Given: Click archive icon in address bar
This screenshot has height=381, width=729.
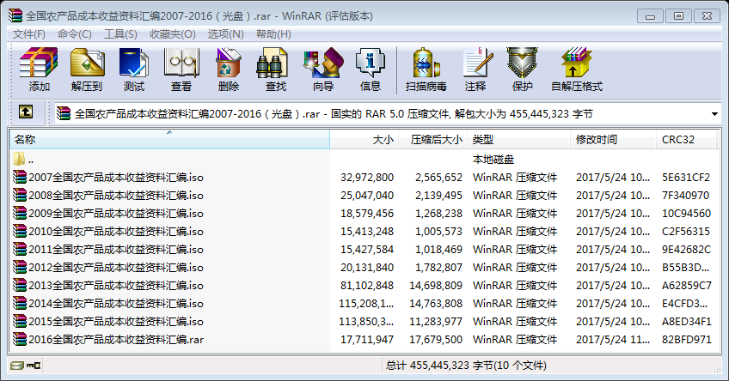Looking at the screenshot, I should (x=64, y=113).
